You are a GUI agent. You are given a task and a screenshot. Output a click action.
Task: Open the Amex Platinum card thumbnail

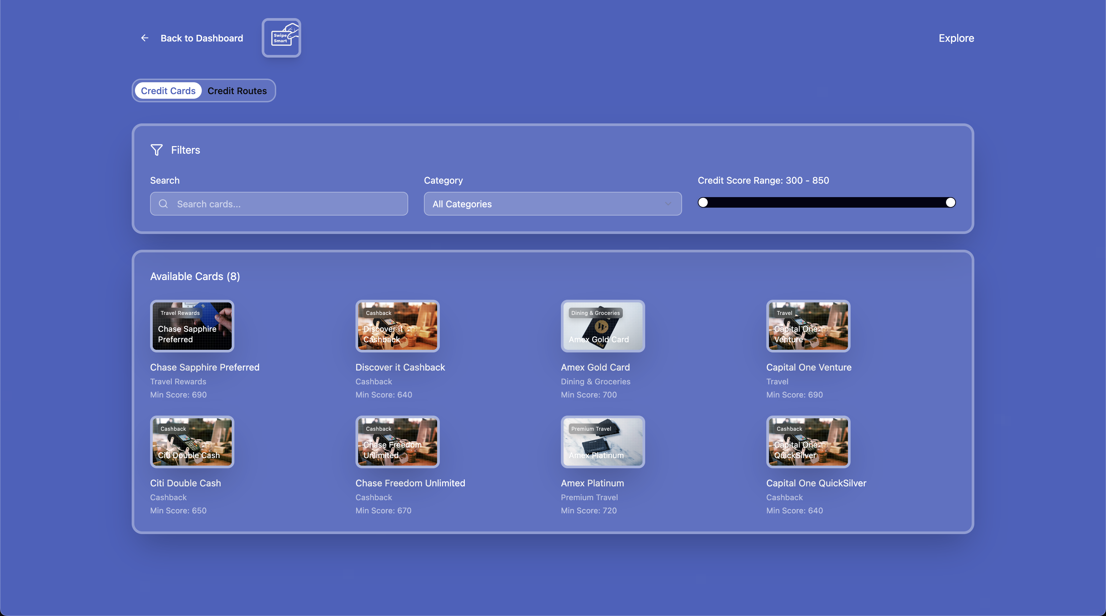point(602,442)
